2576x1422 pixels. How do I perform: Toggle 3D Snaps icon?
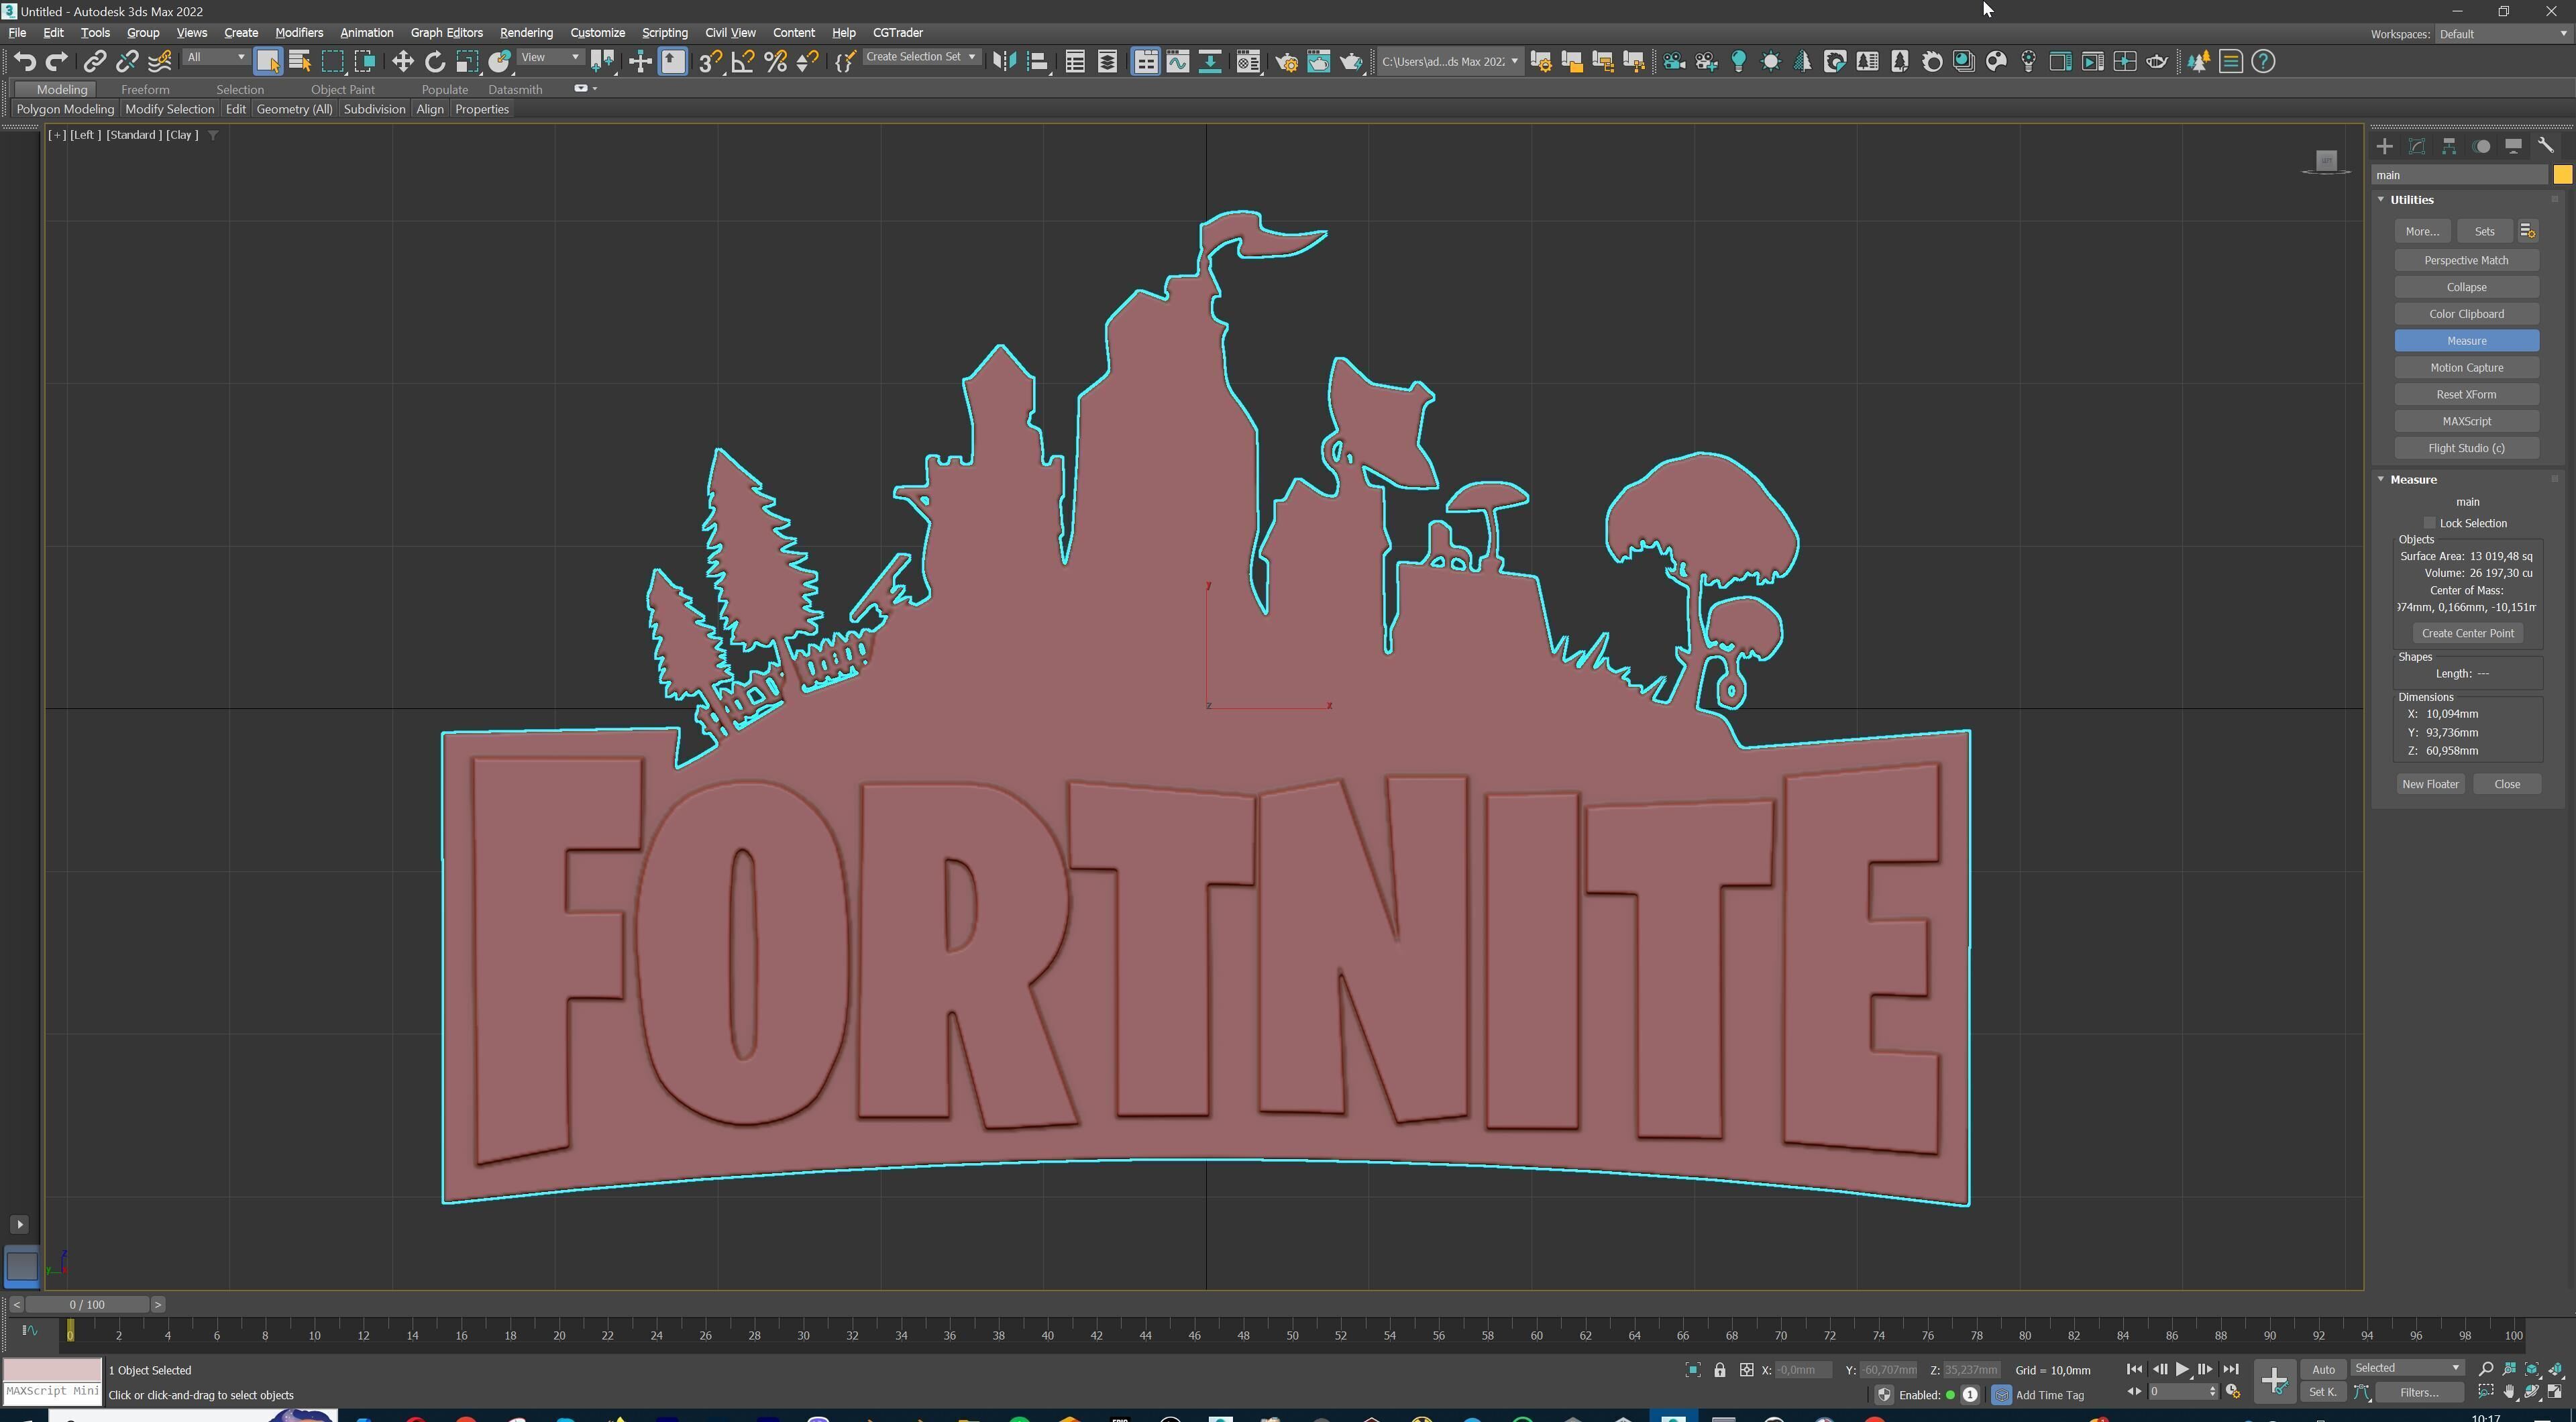[710, 62]
